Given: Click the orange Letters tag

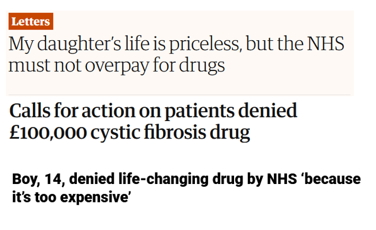Looking at the screenshot, I should [x=31, y=22].
